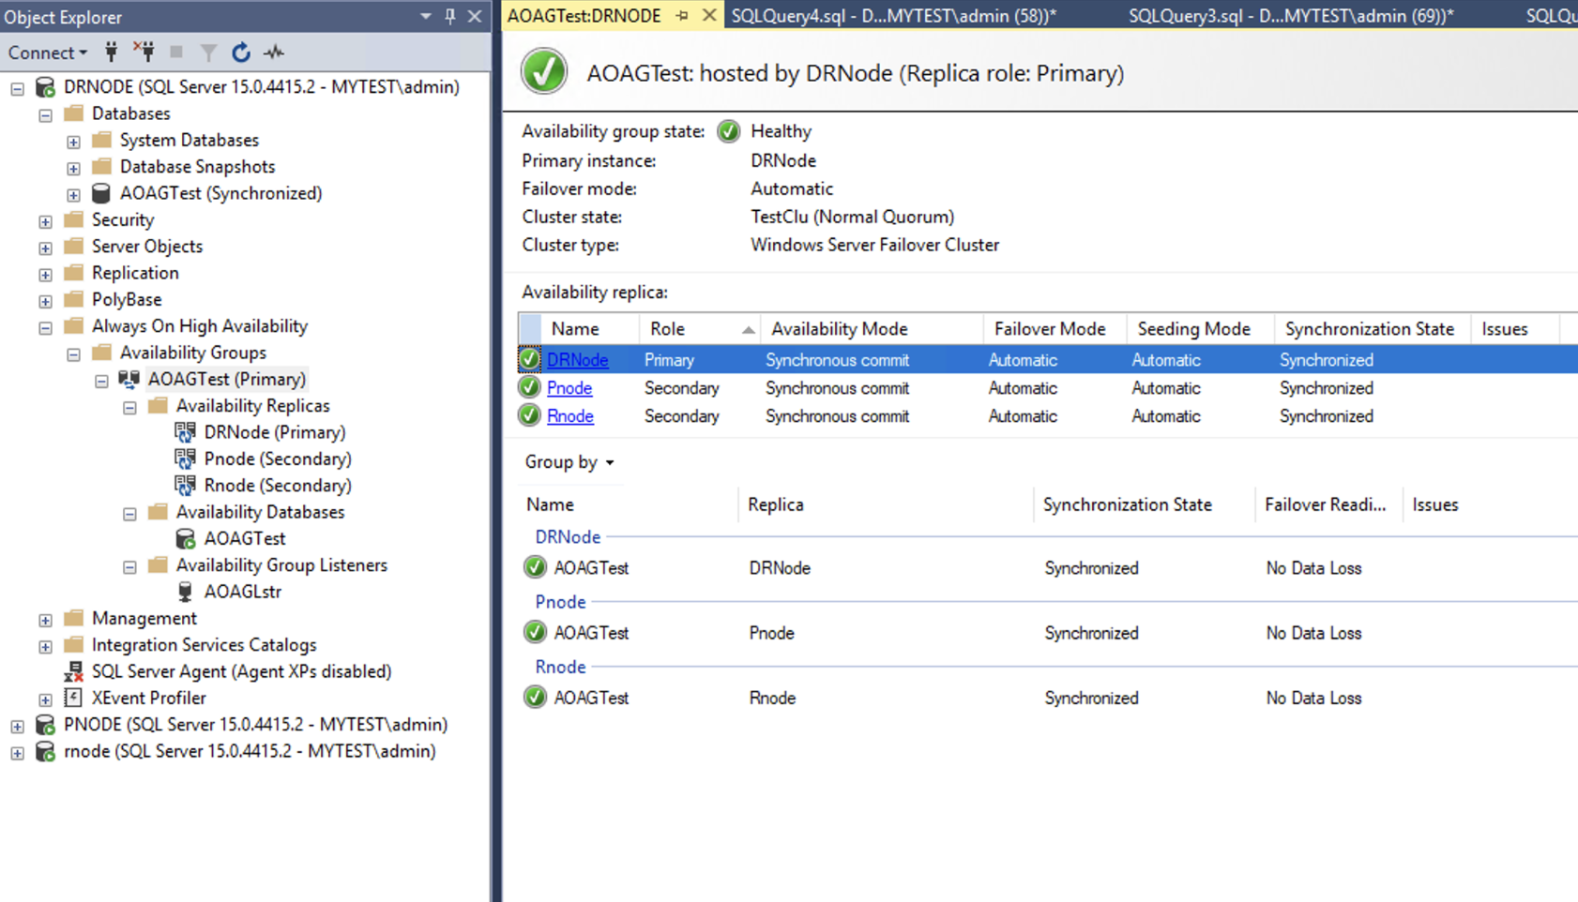Select the SQL Server Agent icon
Image resolution: width=1578 pixels, height=902 pixels.
(x=73, y=671)
